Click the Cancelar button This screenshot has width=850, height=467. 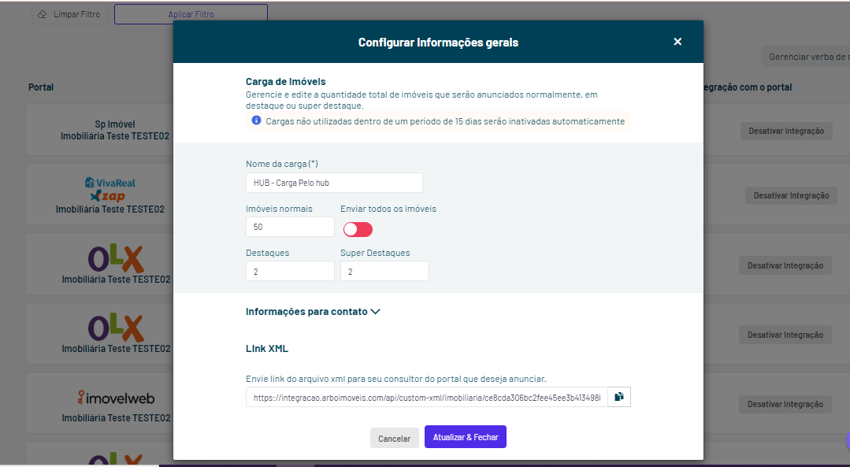[394, 439]
